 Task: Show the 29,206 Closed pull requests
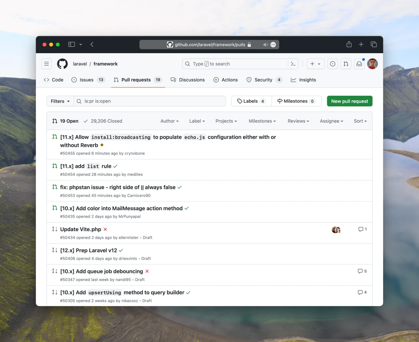(103, 121)
